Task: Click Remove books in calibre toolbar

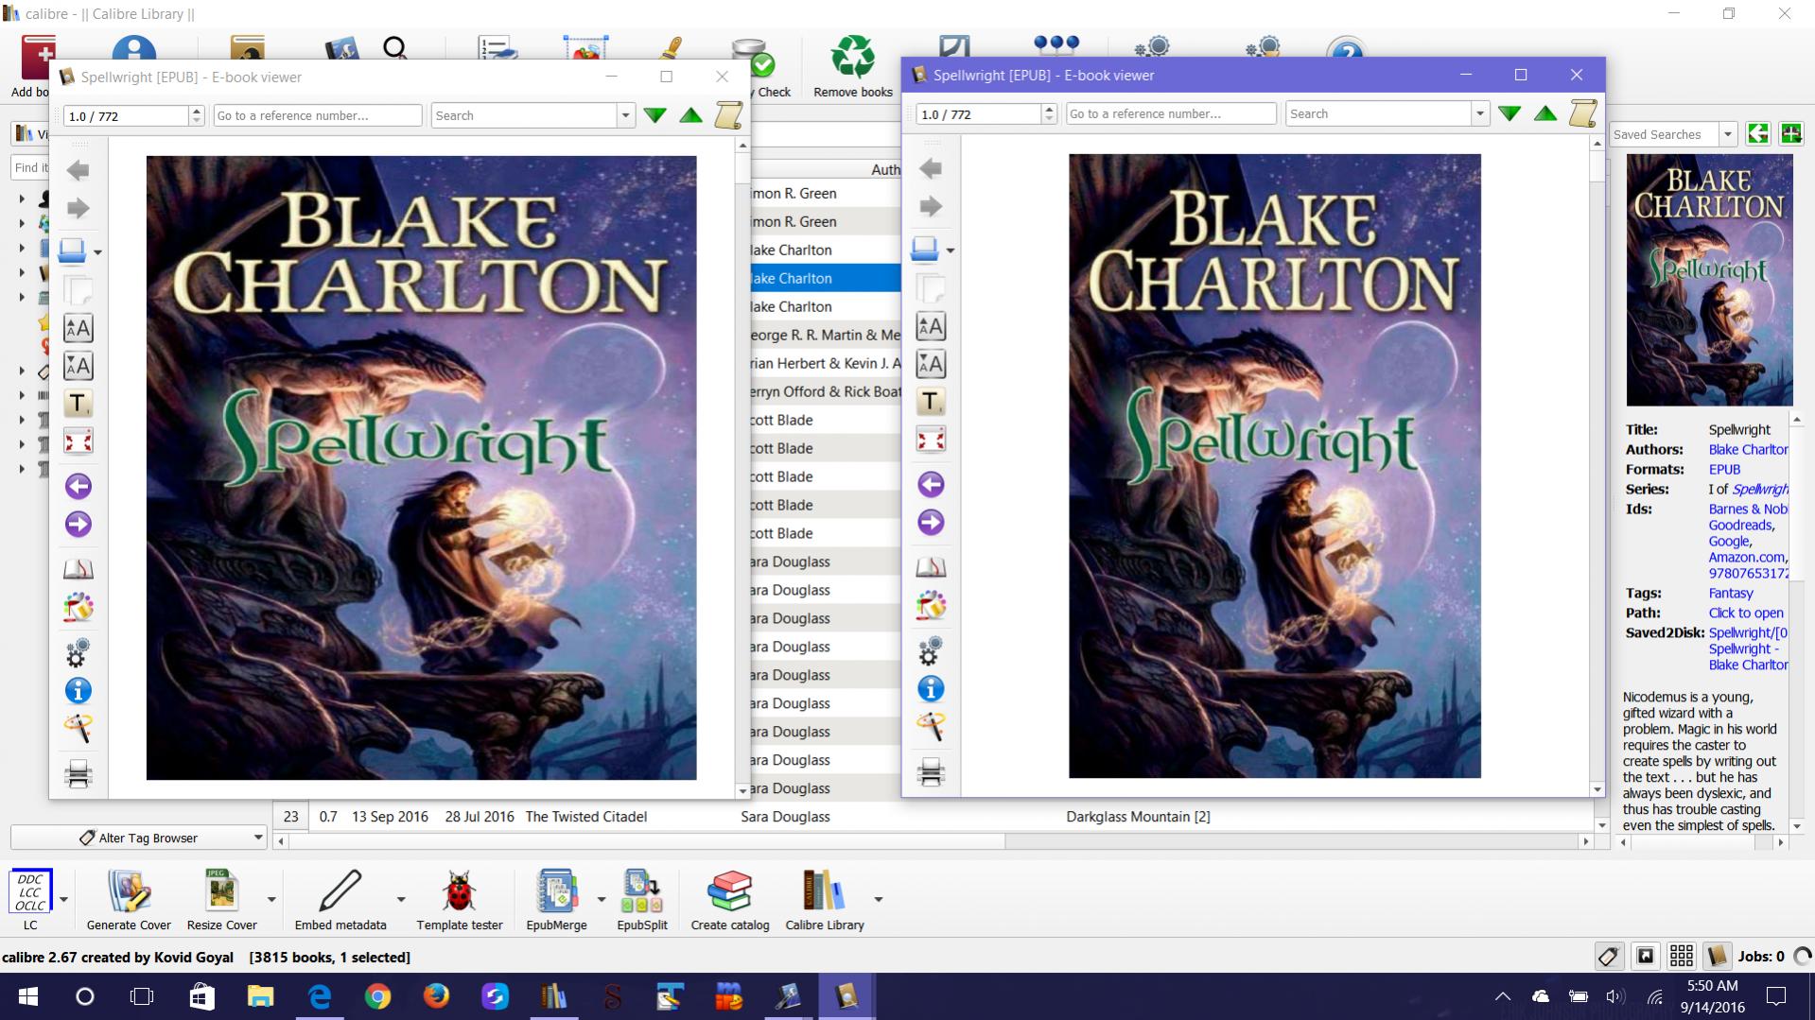Action: click(x=853, y=68)
